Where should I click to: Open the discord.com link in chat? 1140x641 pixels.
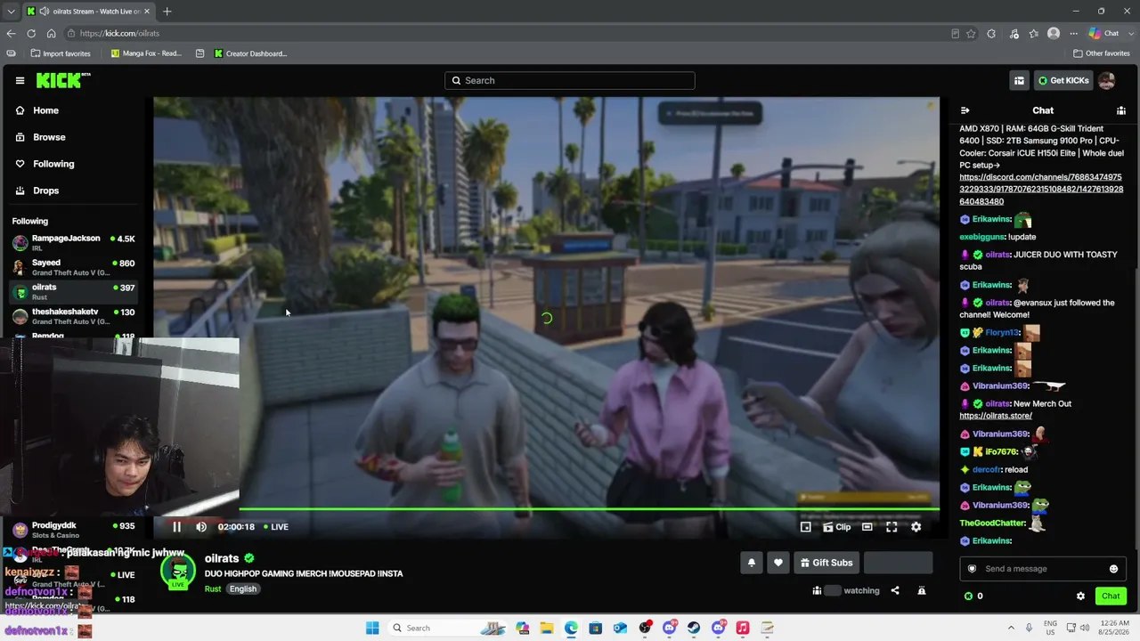click(1041, 189)
